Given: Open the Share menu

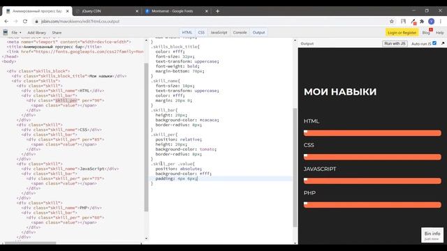Looking at the screenshot, I should (x=57, y=33).
